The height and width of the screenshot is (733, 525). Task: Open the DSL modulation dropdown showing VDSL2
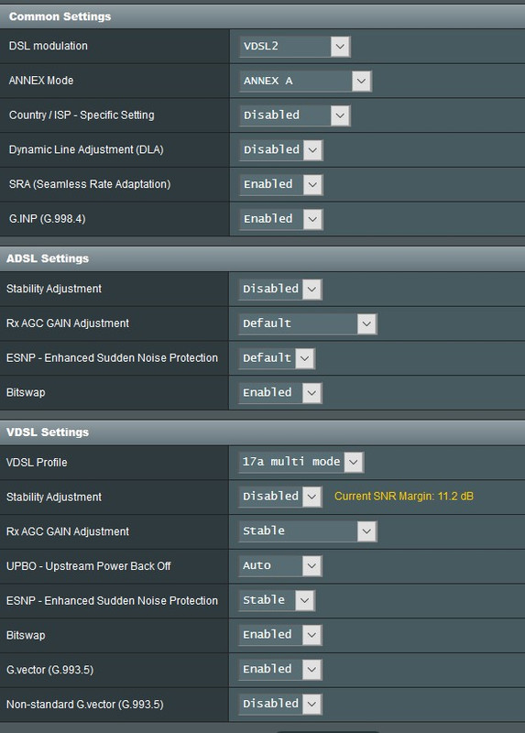[294, 47]
